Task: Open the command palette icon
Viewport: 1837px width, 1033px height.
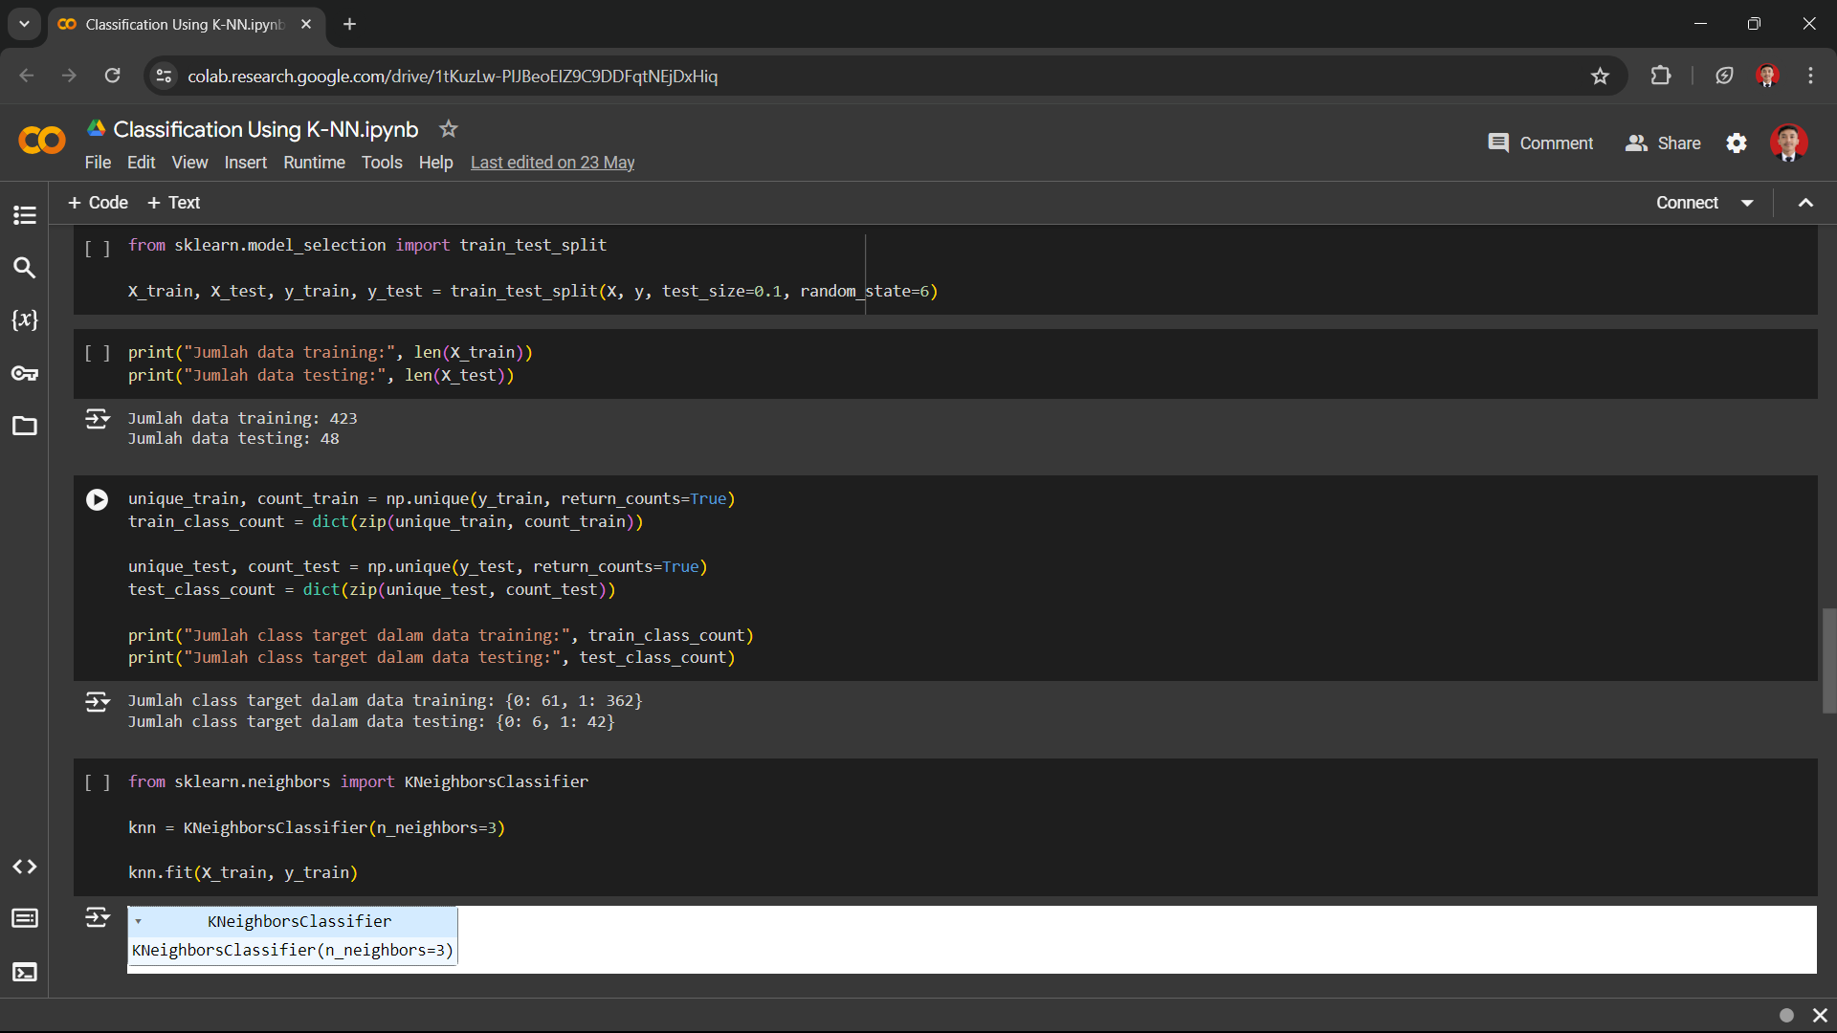Action: tap(25, 918)
